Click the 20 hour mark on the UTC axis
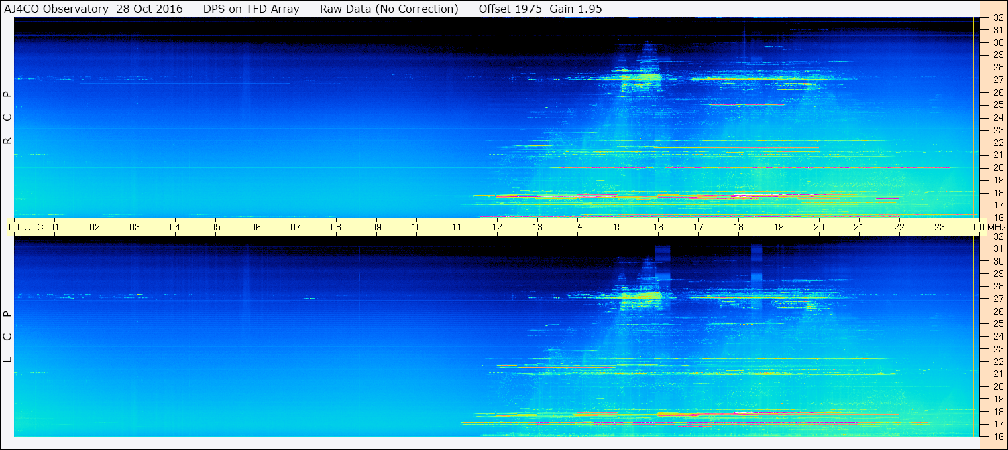This screenshot has width=1008, height=450. 819,227
